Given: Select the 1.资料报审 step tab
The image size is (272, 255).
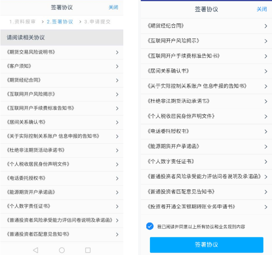Looking at the screenshot, I should pos(23,21).
